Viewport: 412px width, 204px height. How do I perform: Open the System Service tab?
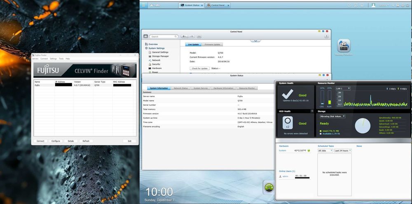coord(201,88)
